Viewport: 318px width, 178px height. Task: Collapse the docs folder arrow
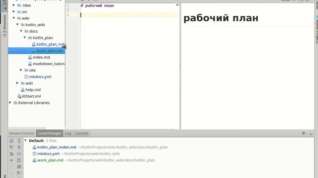[x=21, y=31]
